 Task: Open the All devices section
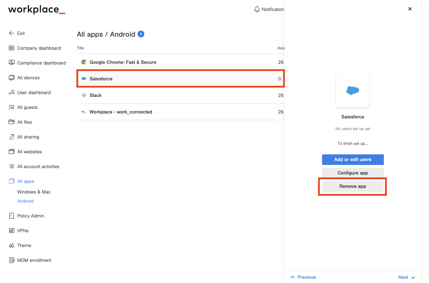(x=28, y=78)
